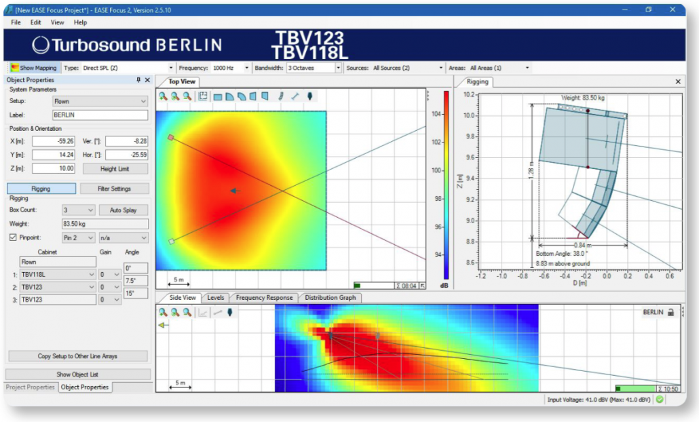Open the n/a dropdown beside Pinpoint
699x422 pixels.
point(123,238)
